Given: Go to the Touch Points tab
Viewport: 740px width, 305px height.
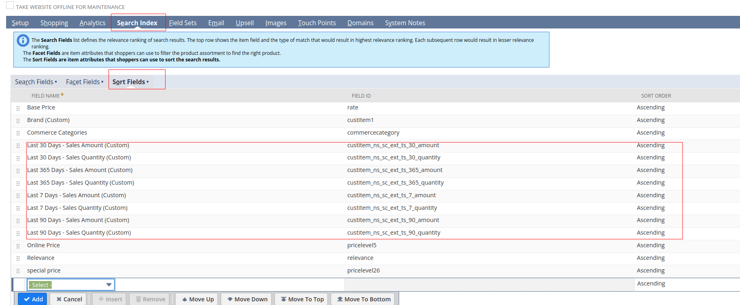Looking at the screenshot, I should (316, 23).
